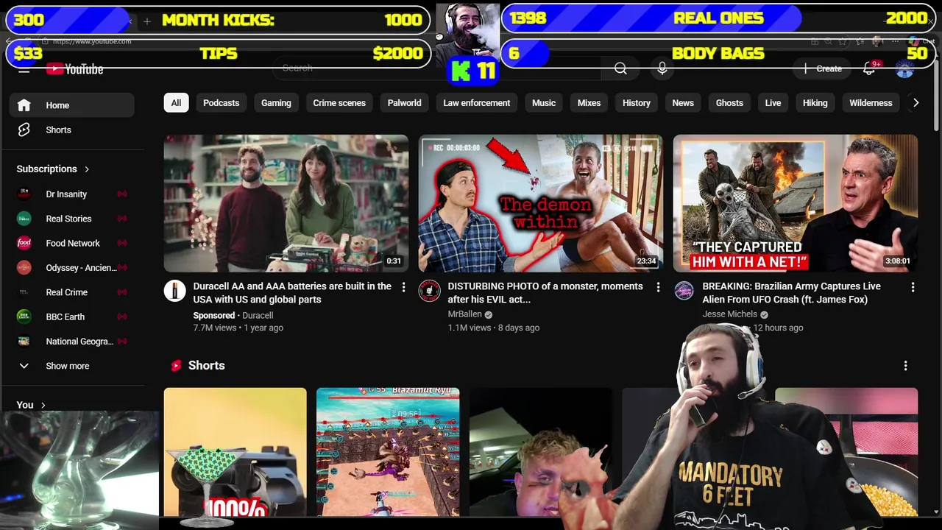Open DISTURBING PHOTO of a monster title
The image size is (942, 530).
tap(545, 293)
